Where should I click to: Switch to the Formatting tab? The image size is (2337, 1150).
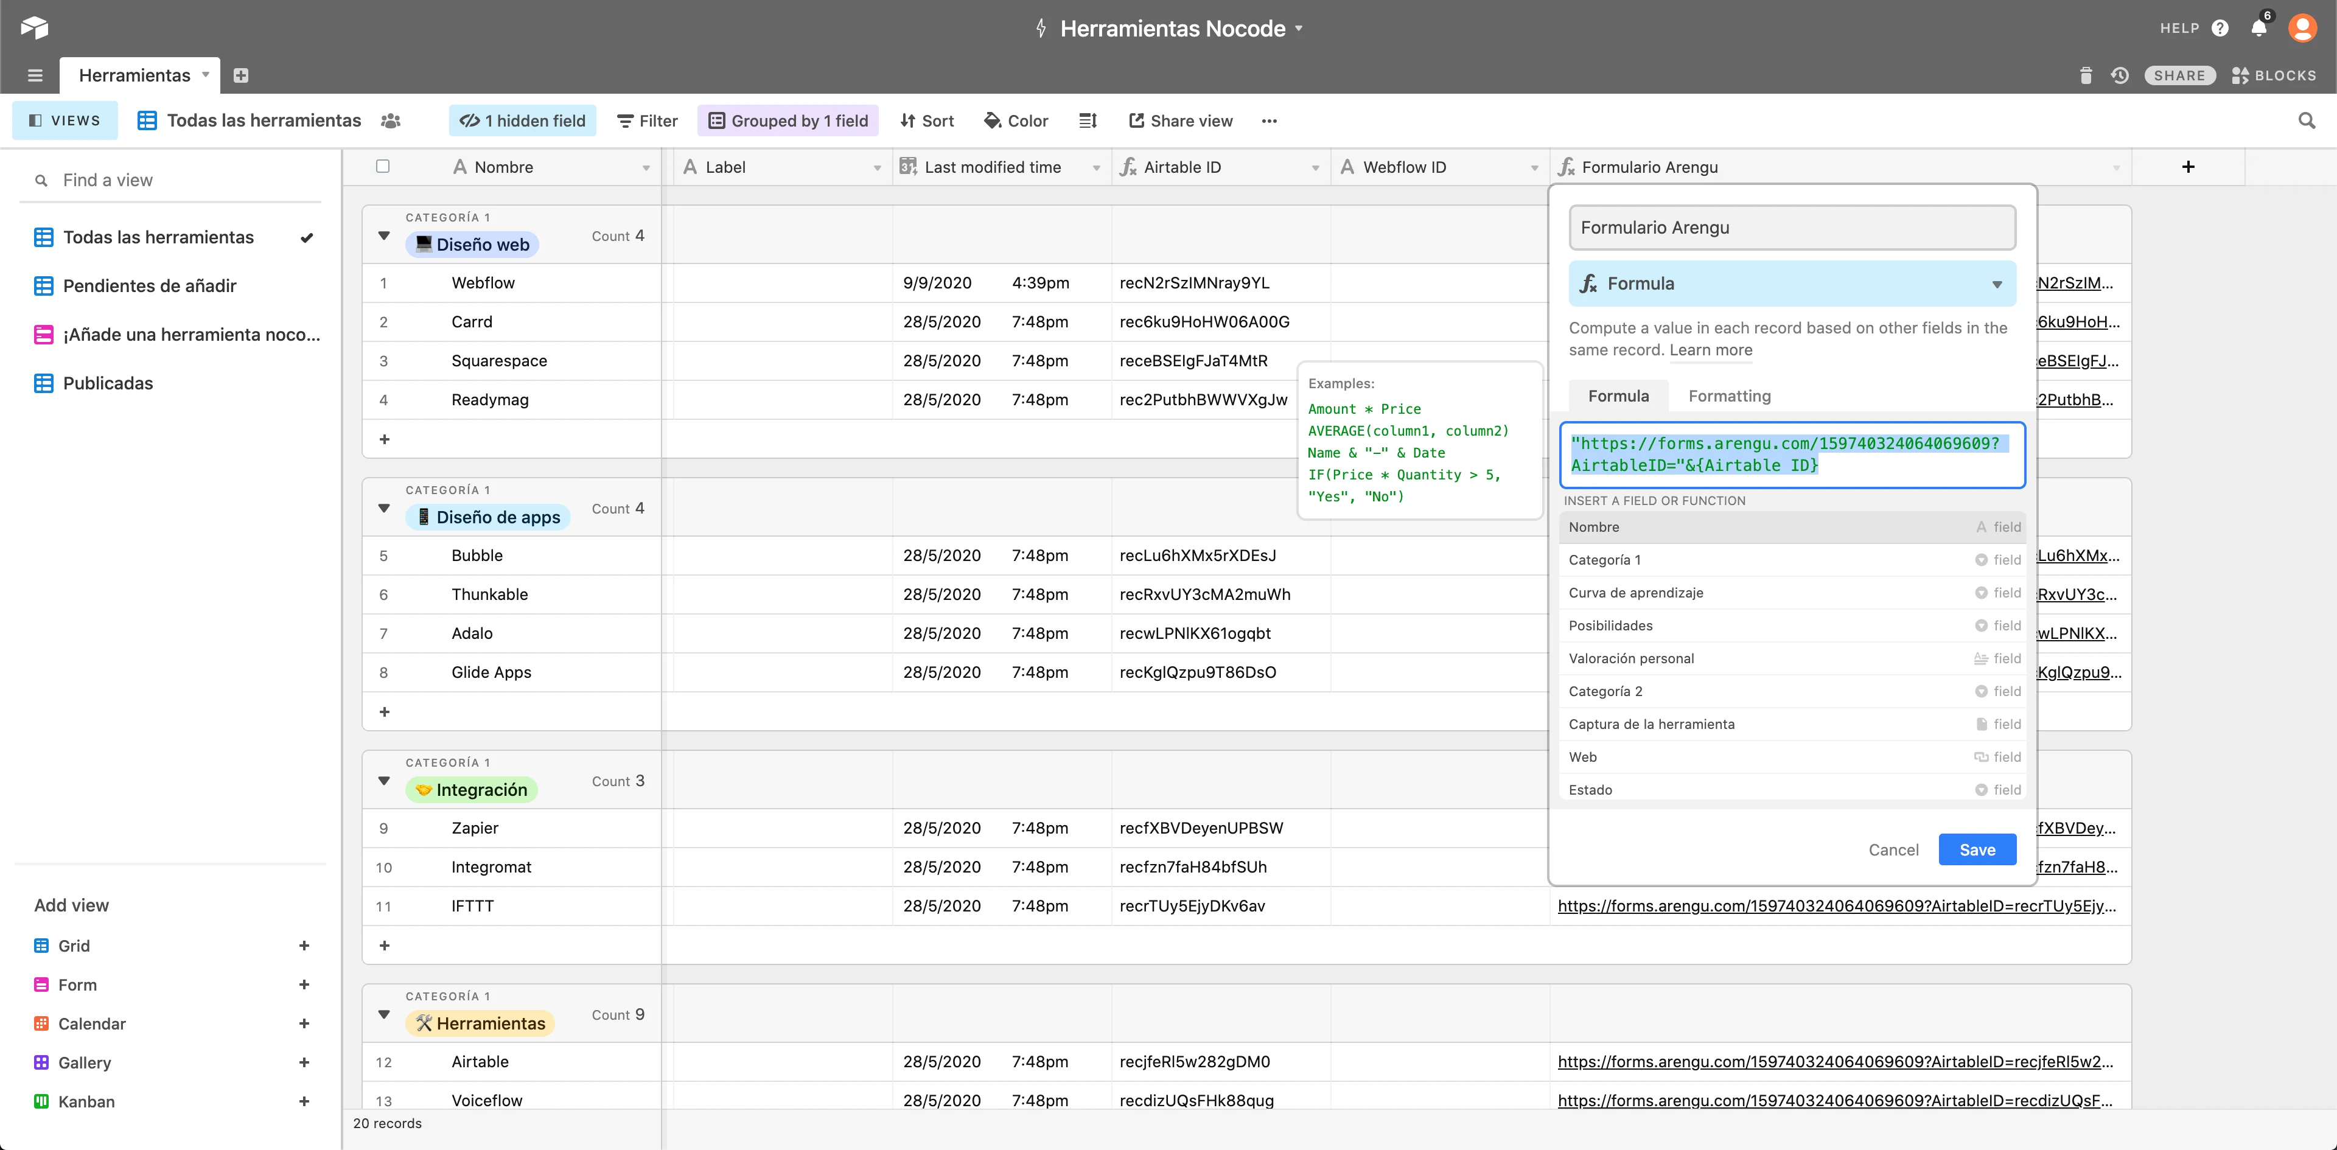[1729, 396]
